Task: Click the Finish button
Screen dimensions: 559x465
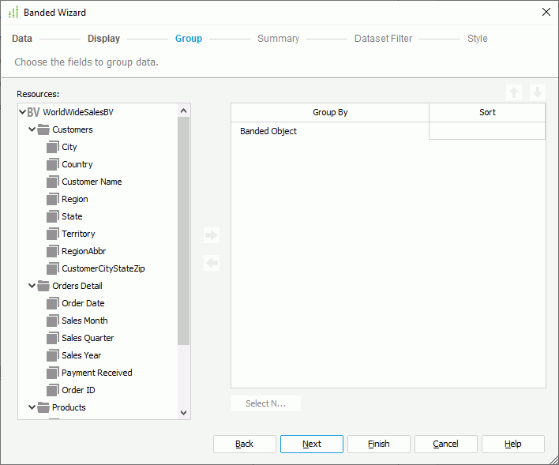Action: click(x=378, y=444)
